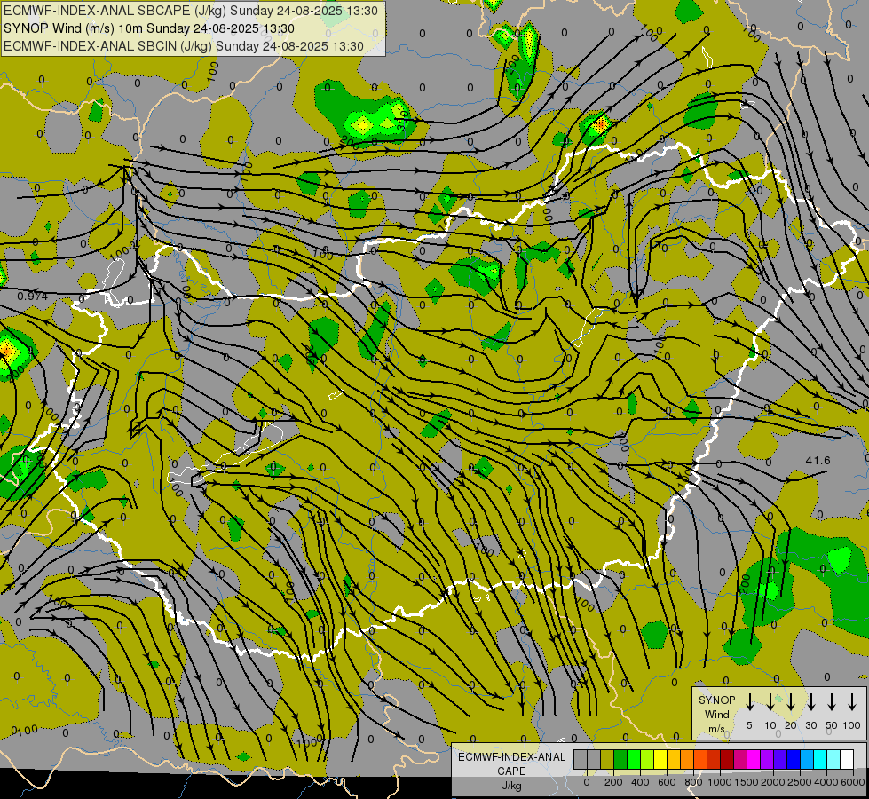Screen dimensions: 869x799
Task: Click the ECMWF-INDEX-ANAL CAPE J/kg legend label
Action: pyautogui.click(x=511, y=771)
